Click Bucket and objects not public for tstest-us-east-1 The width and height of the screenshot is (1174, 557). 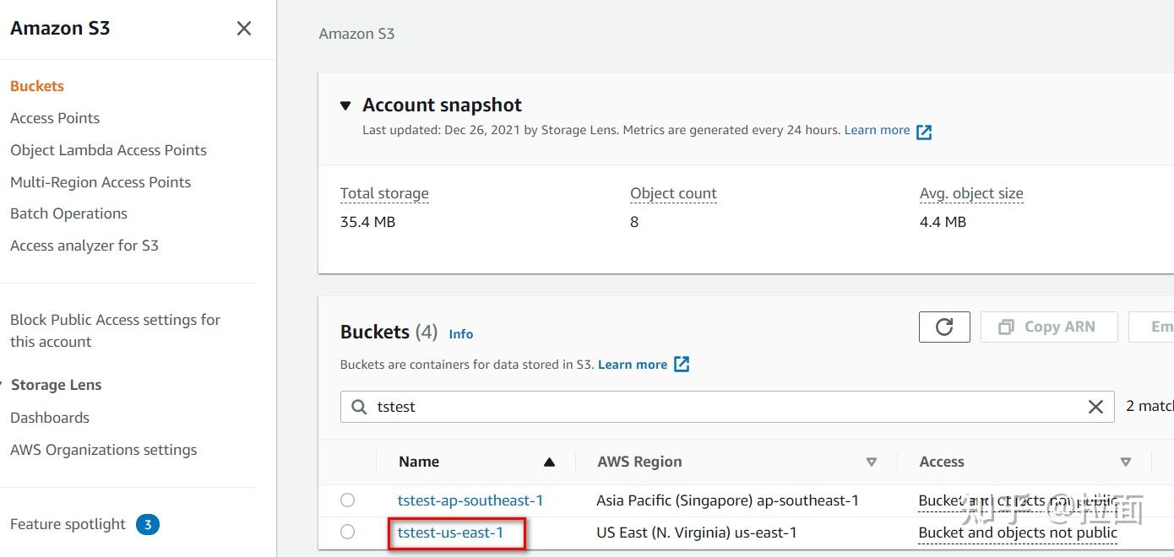[x=1018, y=533]
